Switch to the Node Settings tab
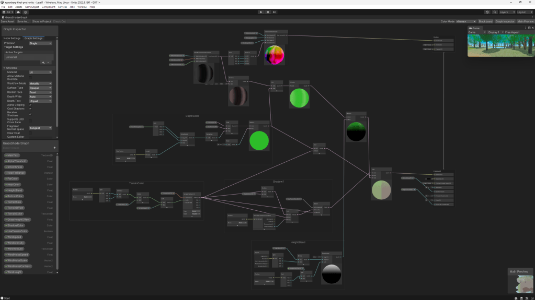This screenshot has width=535, height=300. (12, 38)
